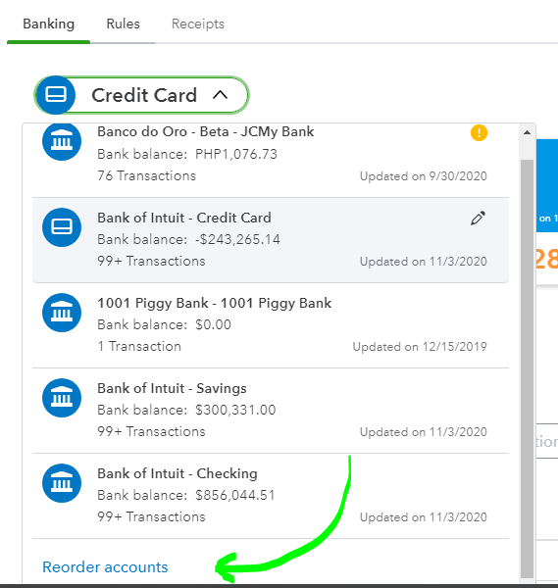Screen dimensions: 558x588
Task: Click the Bank of Intuit Credit Card icon
Action: [x=62, y=227]
